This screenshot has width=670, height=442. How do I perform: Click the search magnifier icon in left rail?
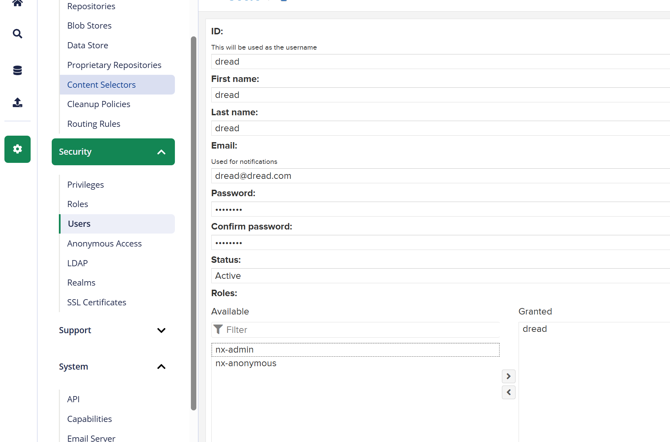(17, 34)
